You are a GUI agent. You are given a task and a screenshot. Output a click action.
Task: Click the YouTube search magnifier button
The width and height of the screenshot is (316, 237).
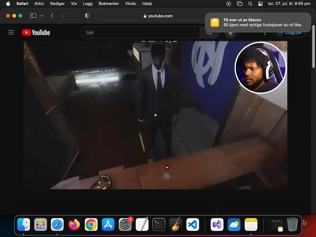tap(210, 32)
